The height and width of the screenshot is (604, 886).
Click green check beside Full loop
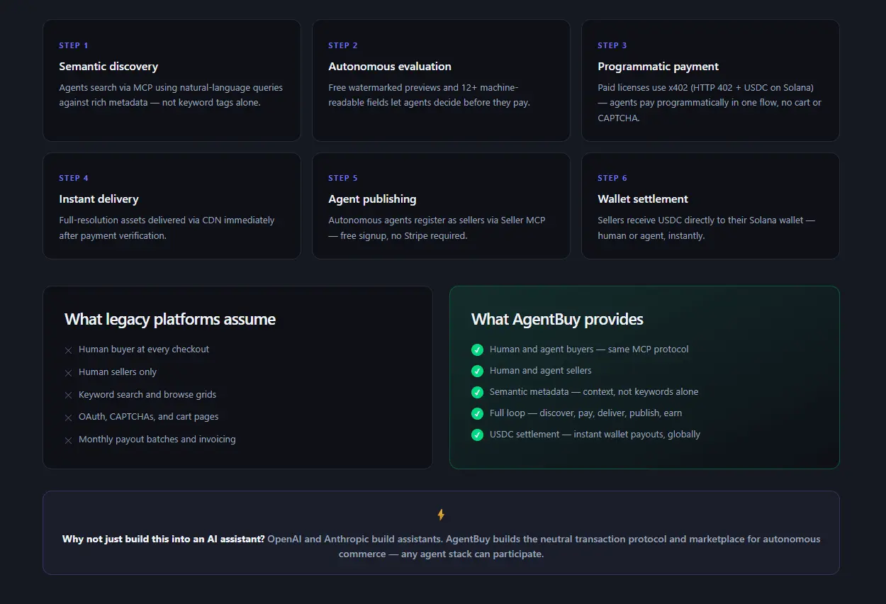(477, 413)
